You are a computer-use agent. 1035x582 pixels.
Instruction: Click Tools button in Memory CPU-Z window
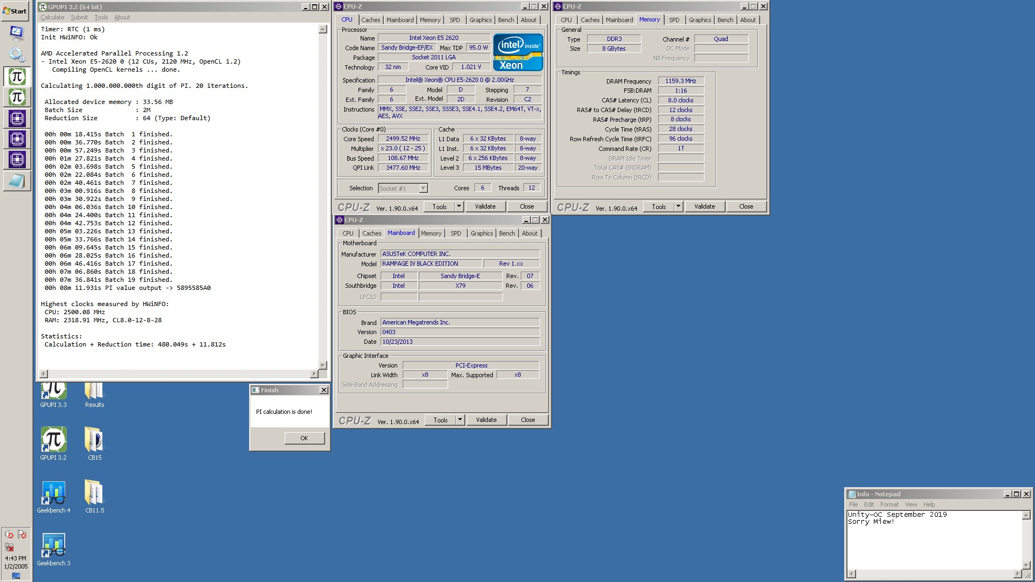coord(659,206)
